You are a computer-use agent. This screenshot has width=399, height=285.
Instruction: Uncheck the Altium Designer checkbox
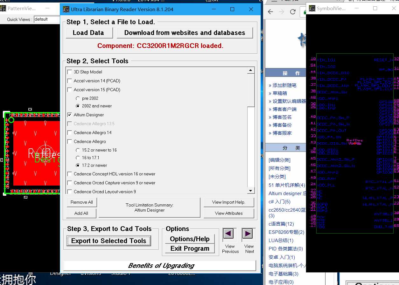tap(70, 115)
